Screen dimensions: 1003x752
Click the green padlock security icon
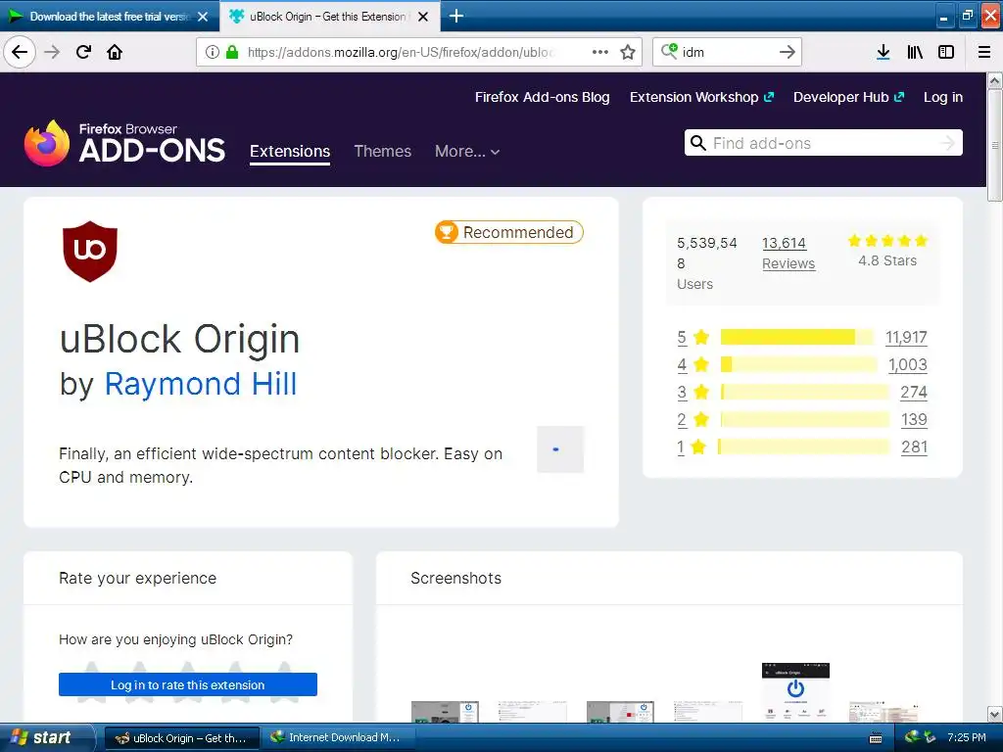point(232,52)
